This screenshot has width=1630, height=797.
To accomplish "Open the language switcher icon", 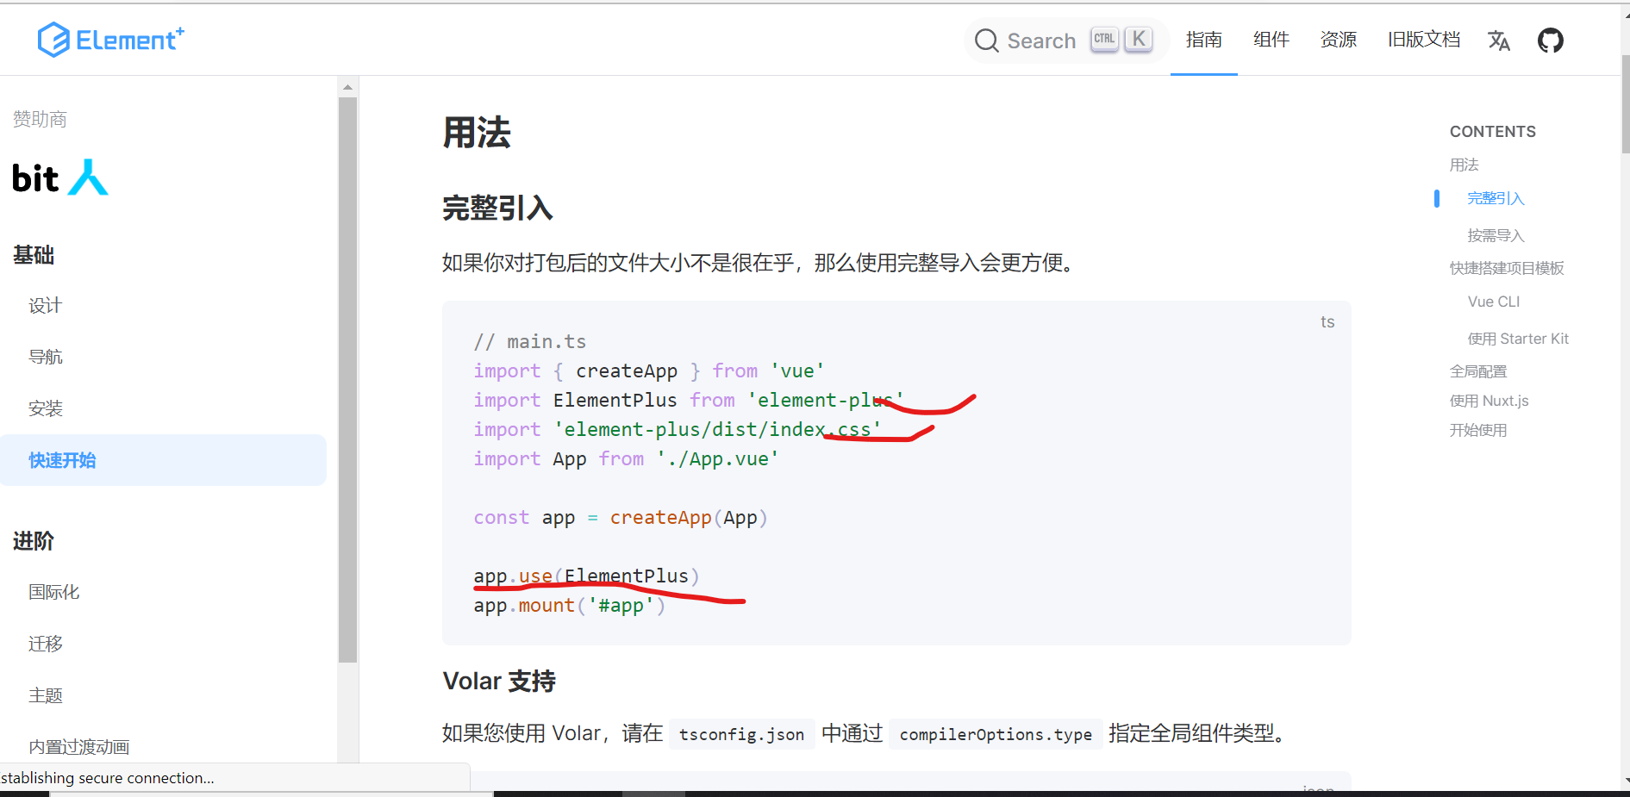I will pos(1499,40).
